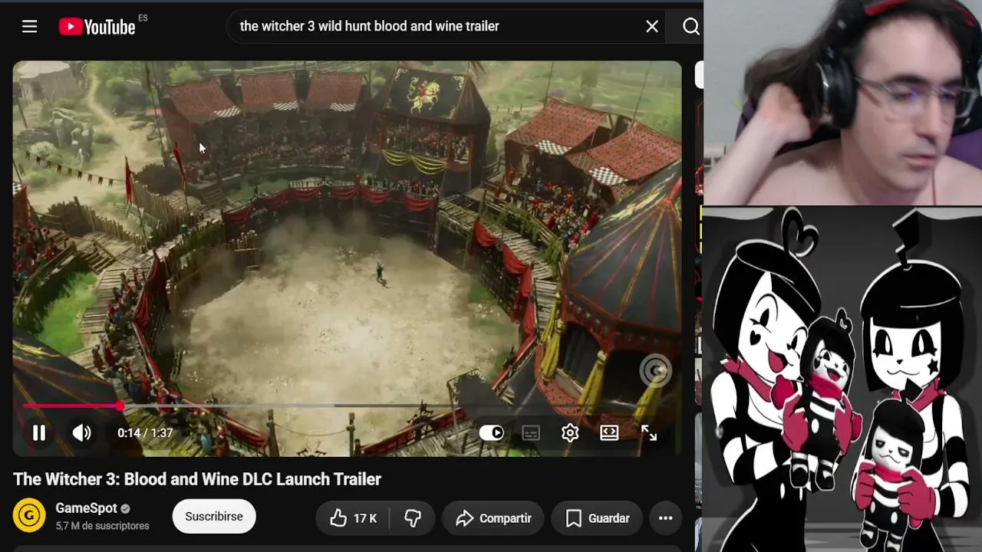Click the webcam overlay of the streamer
Image resolution: width=982 pixels, height=552 pixels.
coord(842,103)
